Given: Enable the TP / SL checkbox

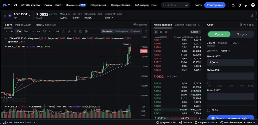Looking at the screenshot, I should point(209,110).
